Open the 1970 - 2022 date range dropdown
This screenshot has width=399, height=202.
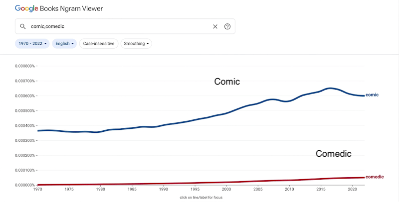tap(32, 43)
